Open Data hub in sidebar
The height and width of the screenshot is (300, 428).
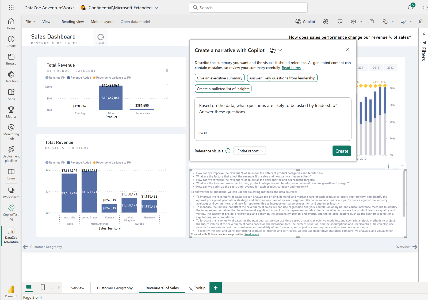[11, 77]
